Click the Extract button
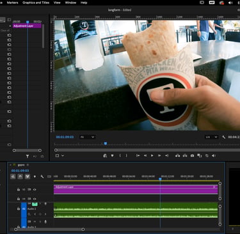The width and height of the screenshot is (240, 234). click(x=185, y=156)
